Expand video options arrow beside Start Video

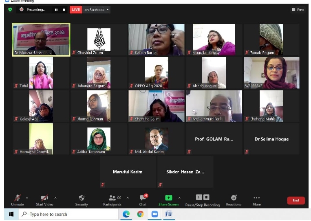click(x=55, y=198)
